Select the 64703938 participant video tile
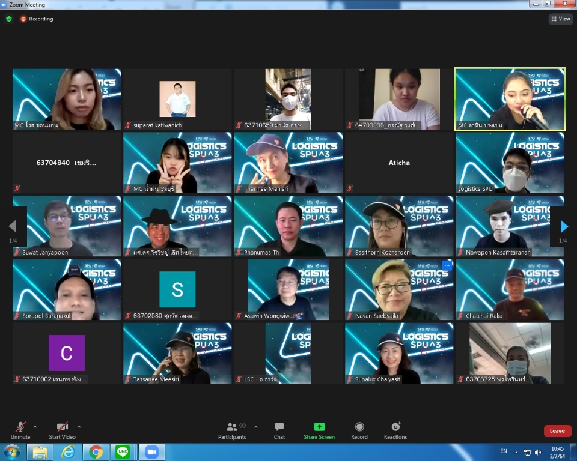The image size is (577, 461). [399, 99]
